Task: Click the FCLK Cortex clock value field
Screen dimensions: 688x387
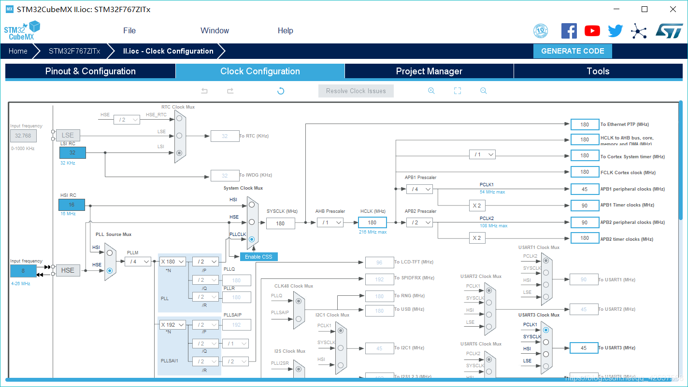Action: point(585,172)
